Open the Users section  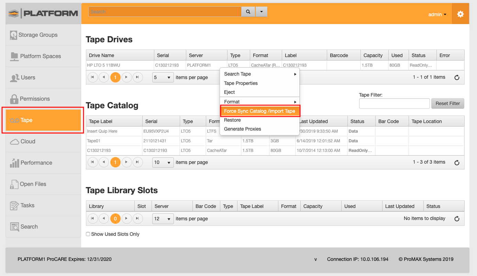point(43,77)
